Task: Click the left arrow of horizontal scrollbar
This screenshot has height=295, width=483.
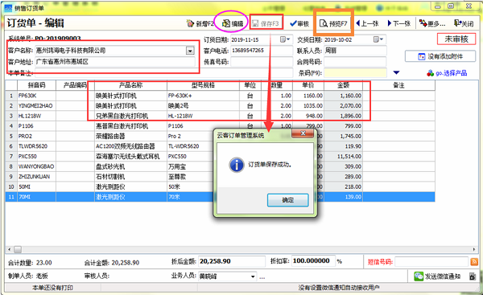Action: [x=9, y=249]
